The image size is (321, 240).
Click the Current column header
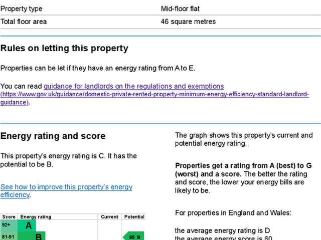coord(109,217)
